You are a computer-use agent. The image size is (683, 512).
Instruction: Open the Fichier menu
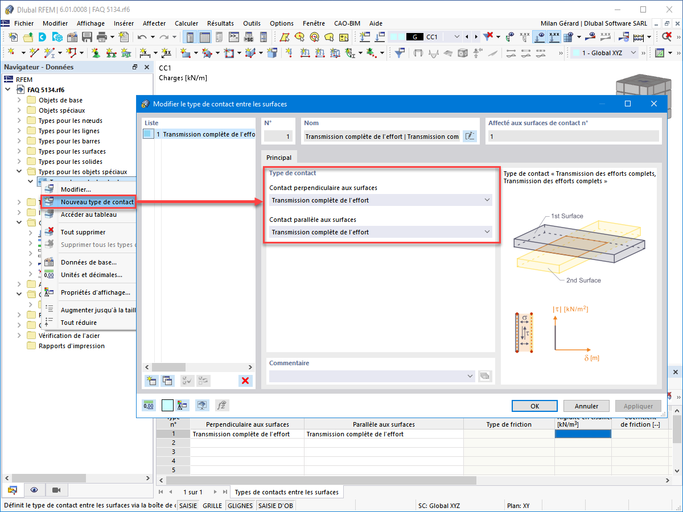point(24,23)
